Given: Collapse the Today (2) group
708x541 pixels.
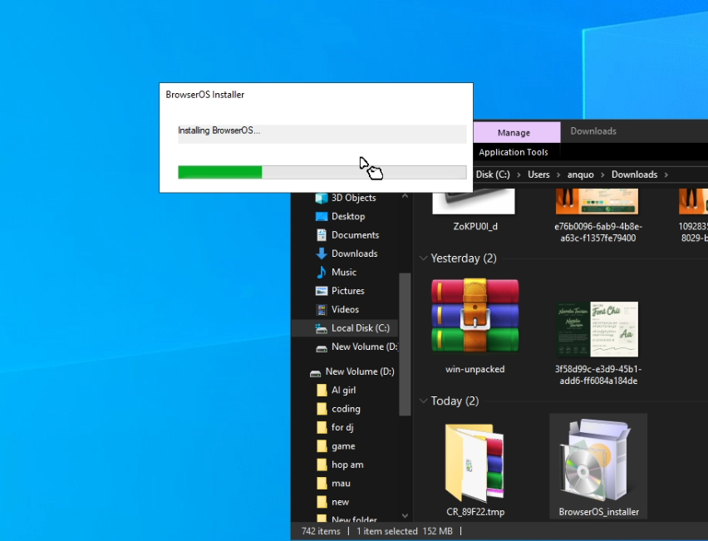Looking at the screenshot, I should click(x=423, y=401).
